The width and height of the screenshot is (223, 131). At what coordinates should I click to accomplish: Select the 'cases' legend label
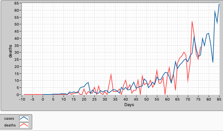point(9,118)
